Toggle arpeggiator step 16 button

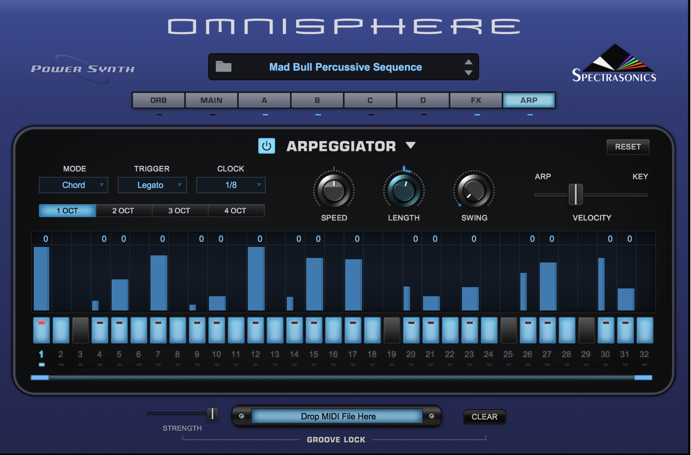coord(333,330)
